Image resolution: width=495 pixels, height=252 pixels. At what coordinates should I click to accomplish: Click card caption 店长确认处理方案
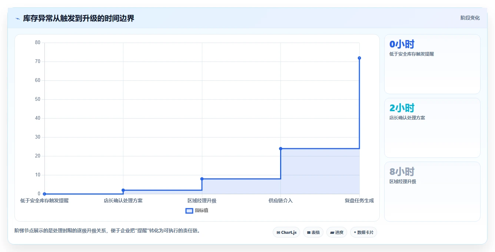[x=407, y=117]
